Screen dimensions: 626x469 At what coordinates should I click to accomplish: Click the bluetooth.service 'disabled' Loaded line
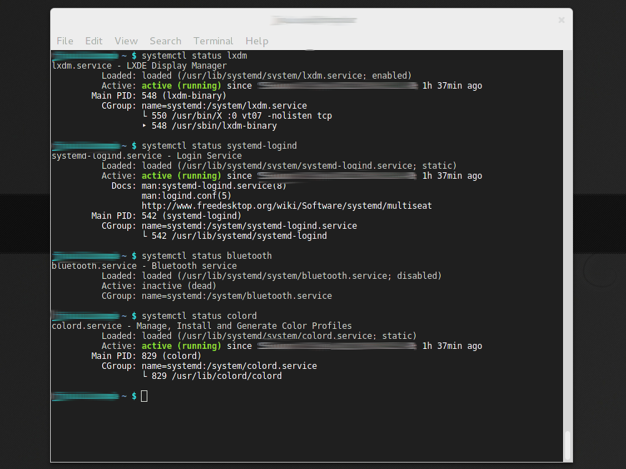coord(271,276)
